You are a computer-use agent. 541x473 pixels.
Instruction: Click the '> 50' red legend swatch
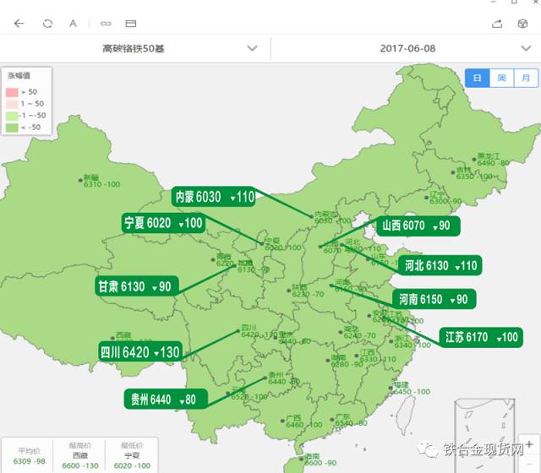click(x=13, y=91)
